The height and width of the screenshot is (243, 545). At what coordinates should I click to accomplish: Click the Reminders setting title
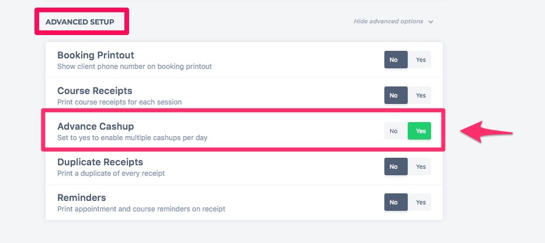pyautogui.click(x=81, y=198)
